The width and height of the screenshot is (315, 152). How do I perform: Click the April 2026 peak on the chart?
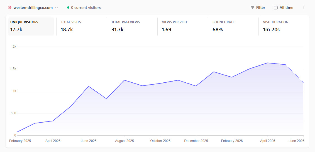point(268,63)
